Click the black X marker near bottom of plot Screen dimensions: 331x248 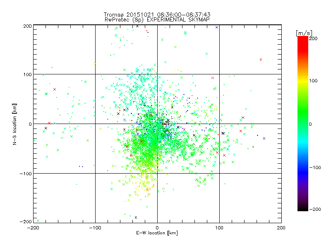tap(136, 217)
